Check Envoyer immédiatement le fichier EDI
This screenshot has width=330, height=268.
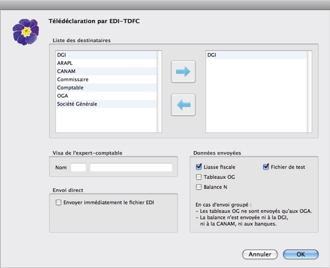(x=58, y=202)
